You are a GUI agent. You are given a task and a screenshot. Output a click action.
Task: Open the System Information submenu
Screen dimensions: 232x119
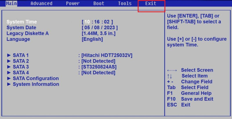(x=36, y=84)
